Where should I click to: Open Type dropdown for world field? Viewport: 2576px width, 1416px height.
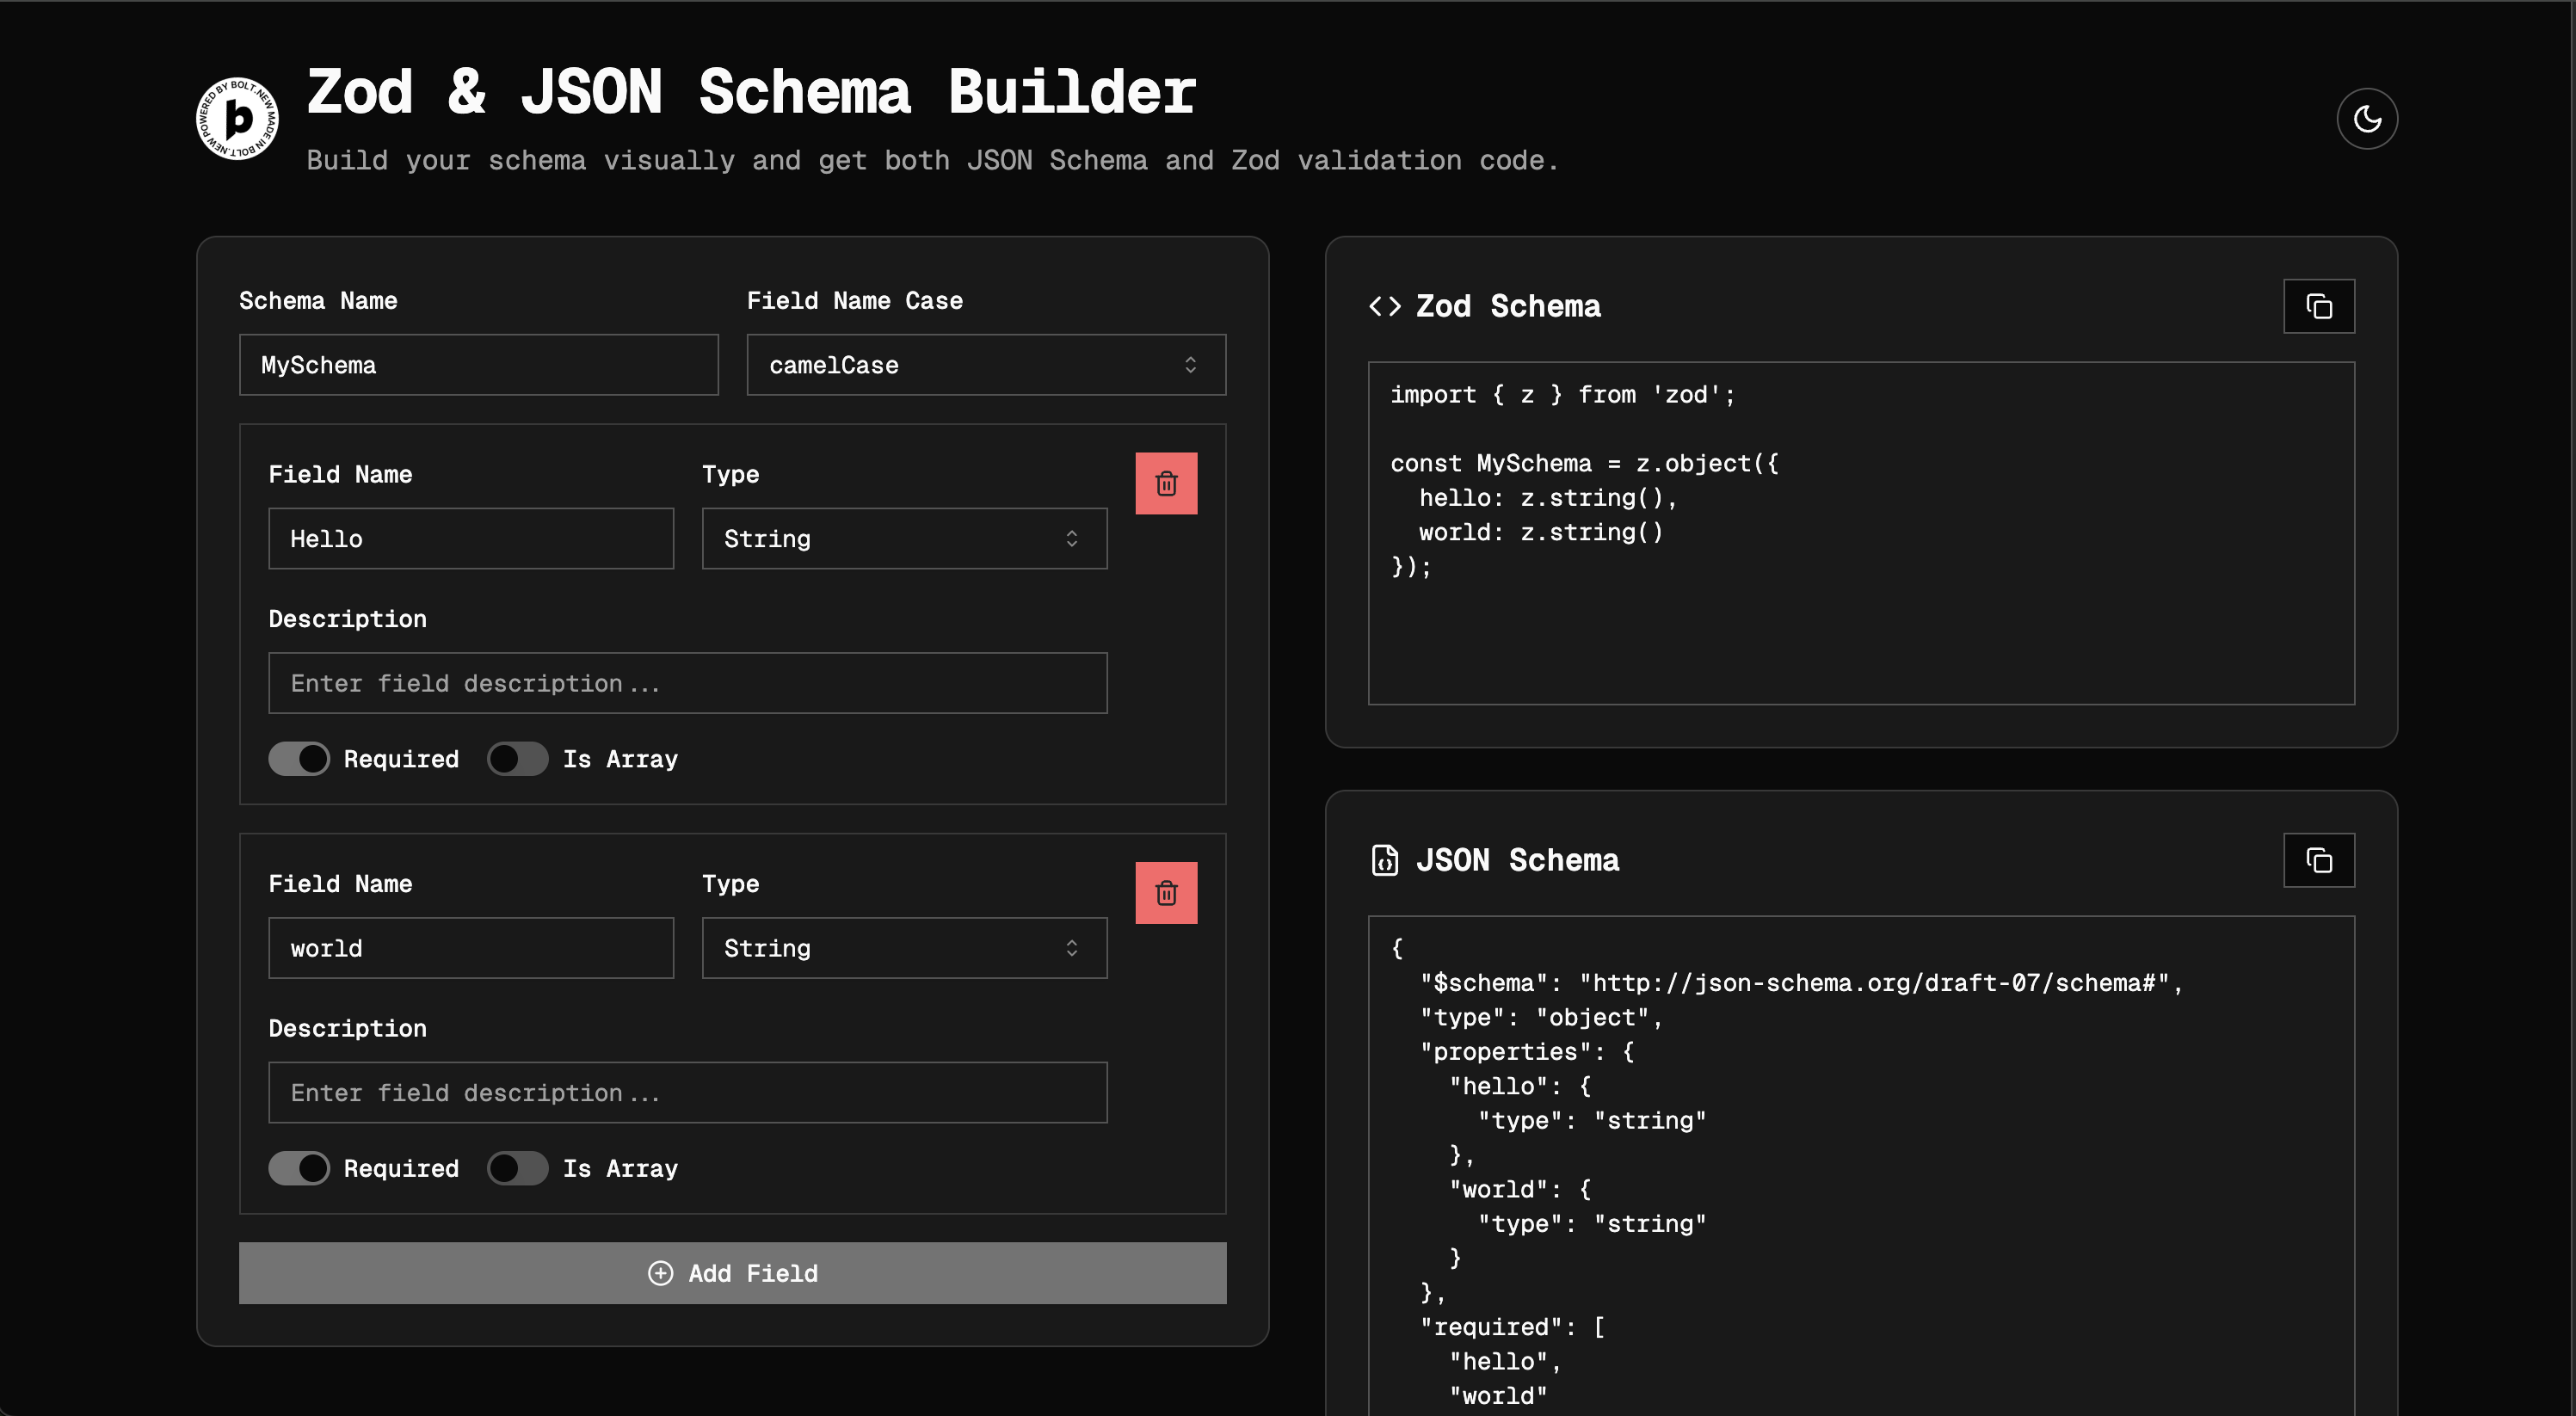904,948
